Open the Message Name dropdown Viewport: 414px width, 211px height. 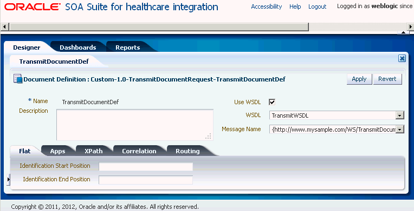click(400, 130)
